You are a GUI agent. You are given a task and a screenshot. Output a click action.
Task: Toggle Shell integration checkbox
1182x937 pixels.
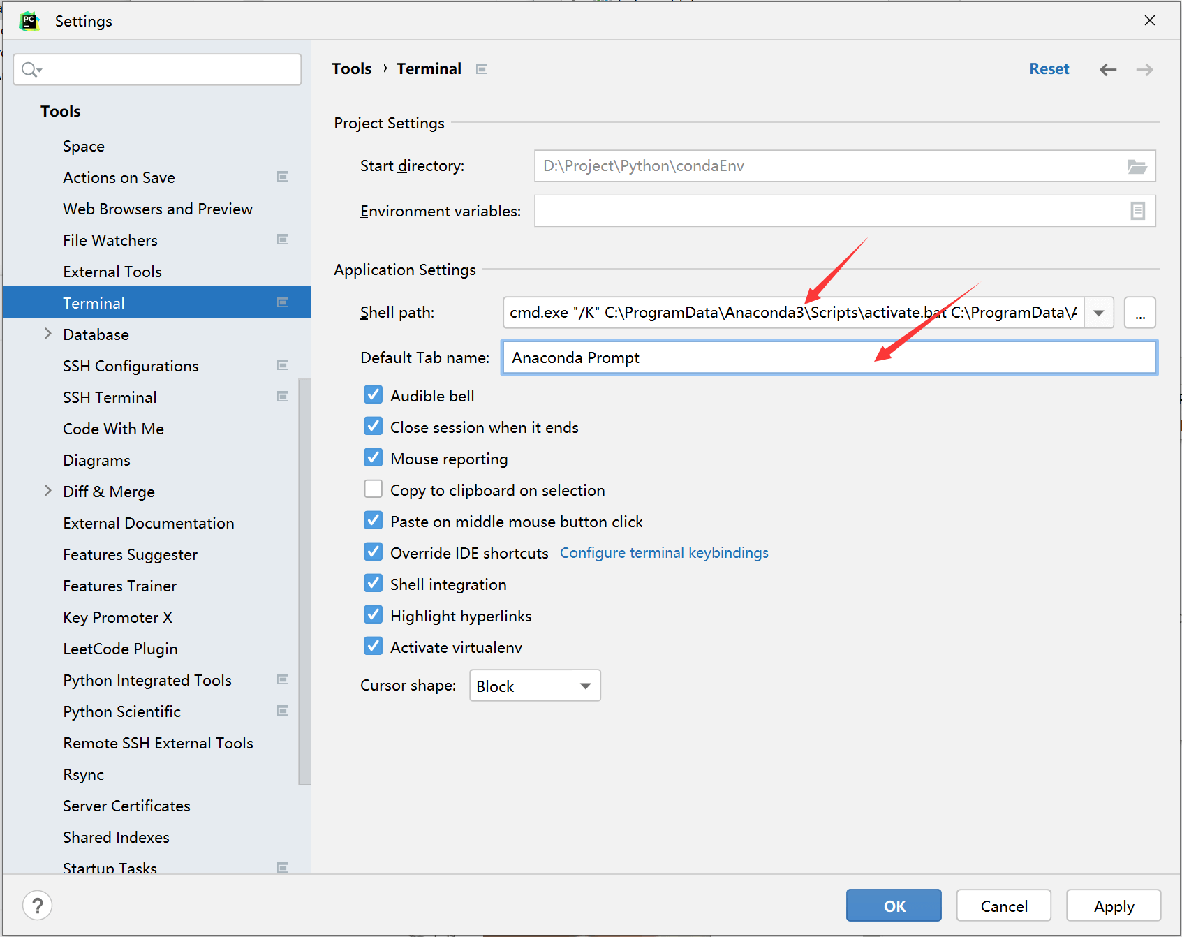tap(374, 584)
